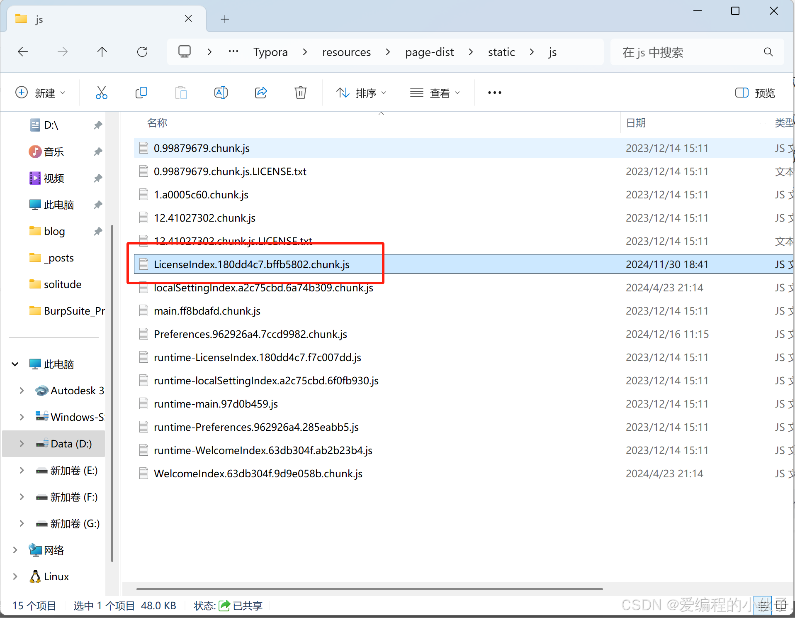This screenshot has height=618, width=795.
Task: Unpin the blog folder from quick access
Action: pos(98,231)
